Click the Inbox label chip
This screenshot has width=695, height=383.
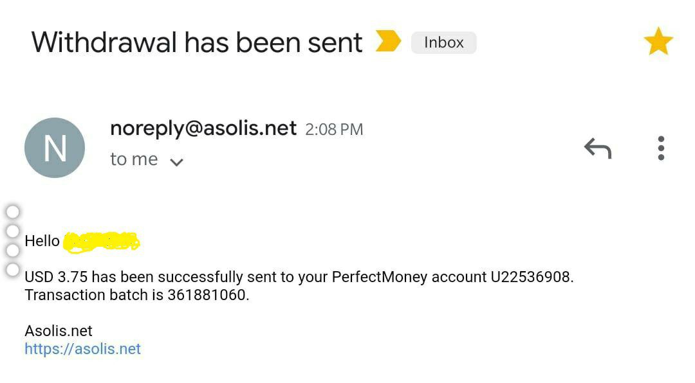pyautogui.click(x=443, y=42)
